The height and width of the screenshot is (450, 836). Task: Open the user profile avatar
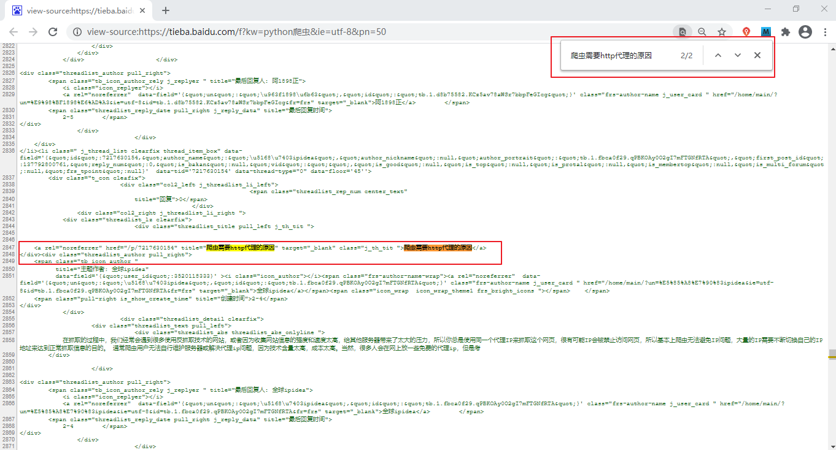tap(805, 32)
